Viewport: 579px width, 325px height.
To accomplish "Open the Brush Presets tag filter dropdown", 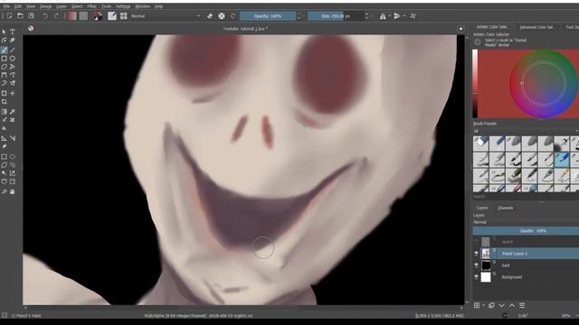I will coord(526,131).
